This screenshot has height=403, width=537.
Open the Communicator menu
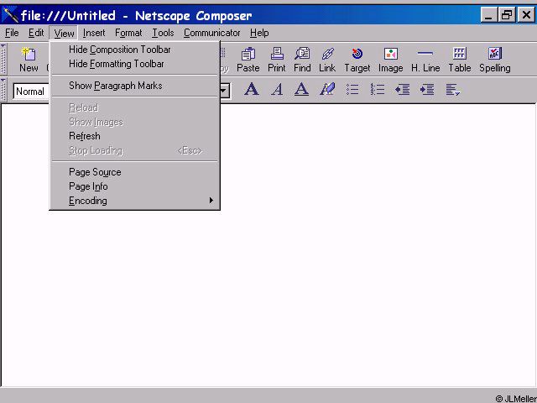(x=211, y=33)
